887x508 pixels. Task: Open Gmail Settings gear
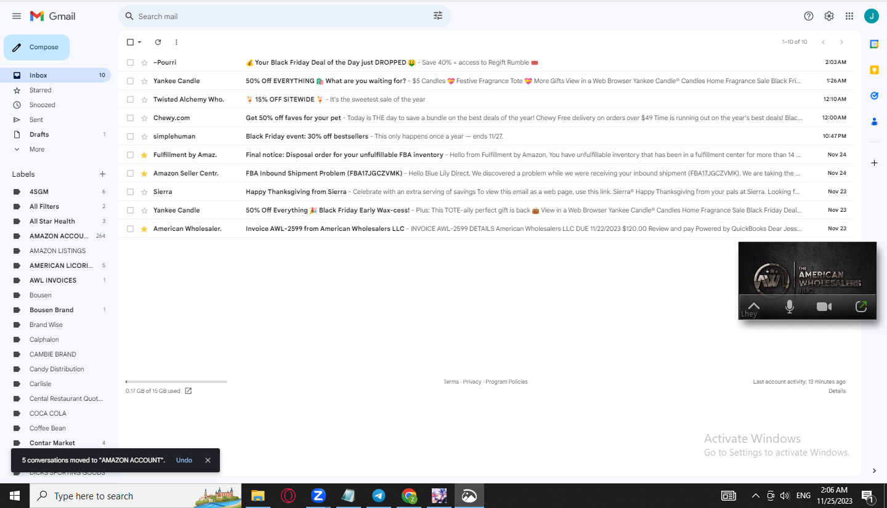point(829,16)
